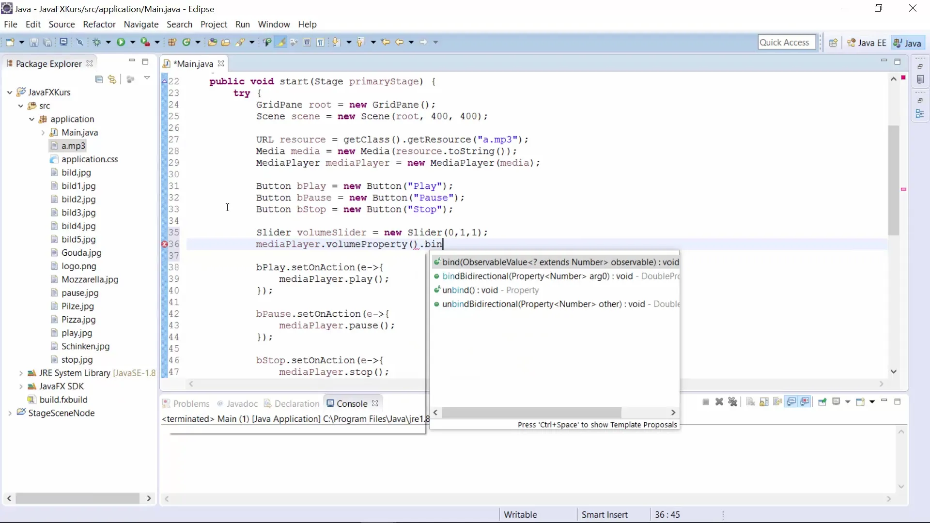Run the program with green Run button
930x523 pixels.
point(121,42)
